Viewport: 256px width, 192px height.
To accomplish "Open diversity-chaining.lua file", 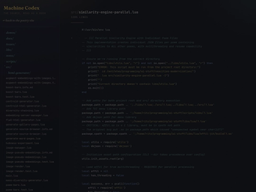I will [x=22, y=110].
